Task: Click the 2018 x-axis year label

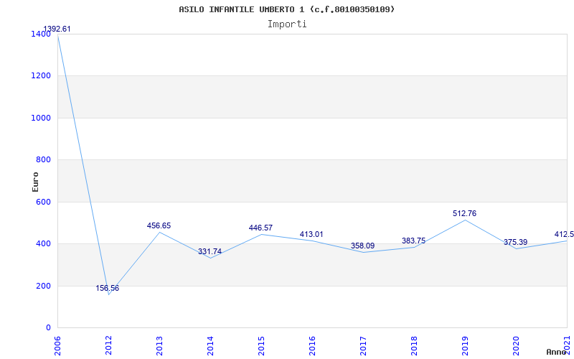Action: coord(414,345)
